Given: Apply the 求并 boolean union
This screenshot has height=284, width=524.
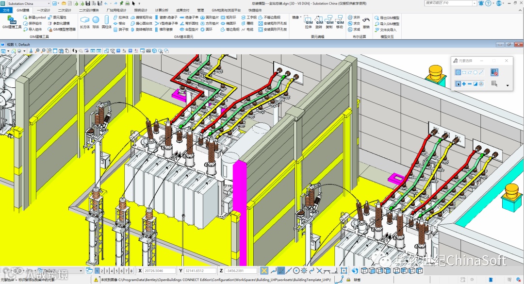Looking at the screenshot, I should [354, 17].
